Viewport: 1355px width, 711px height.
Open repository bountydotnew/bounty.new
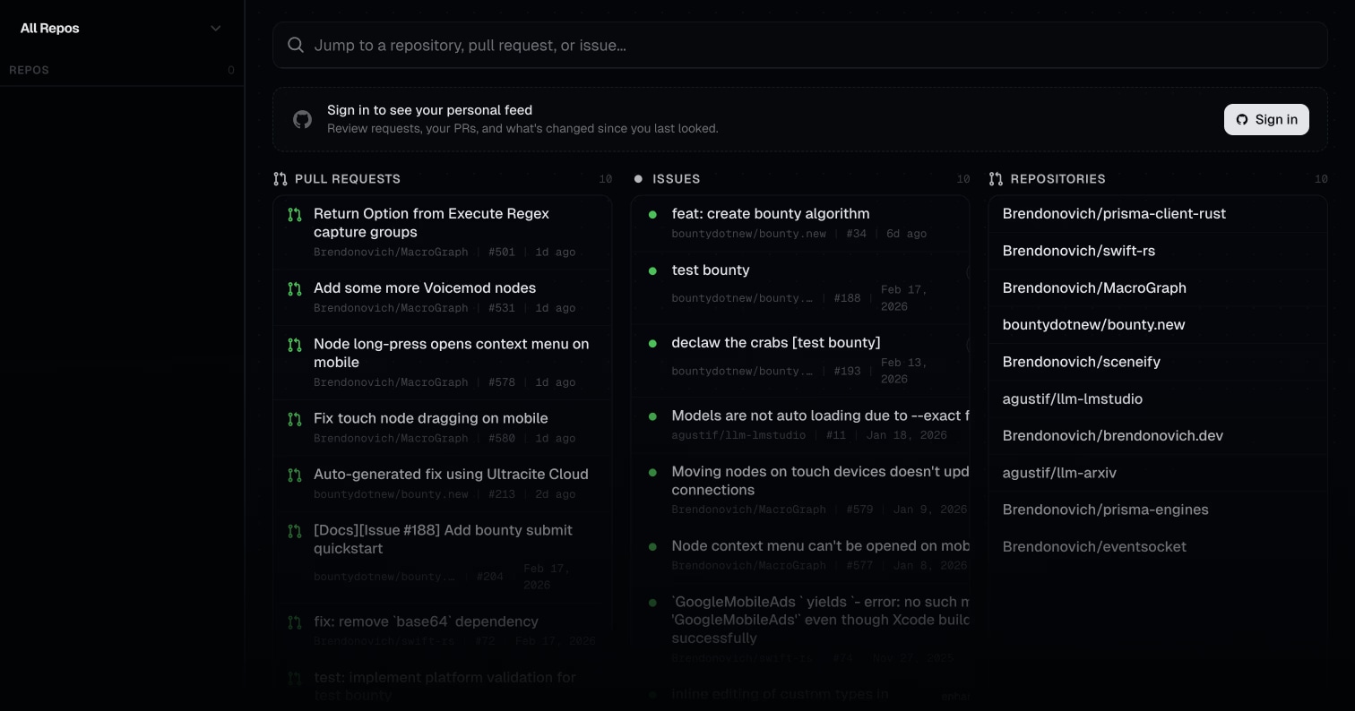pos(1158,325)
